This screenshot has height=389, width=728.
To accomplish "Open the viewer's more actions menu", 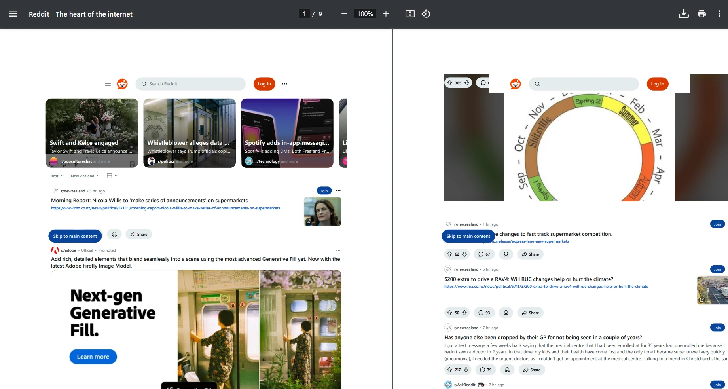I will click(x=719, y=14).
